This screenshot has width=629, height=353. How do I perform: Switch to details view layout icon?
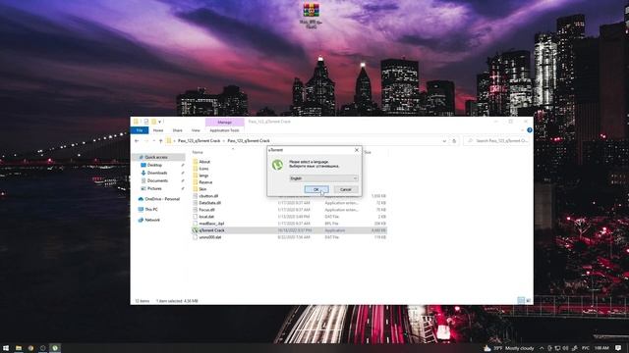tap(521, 301)
